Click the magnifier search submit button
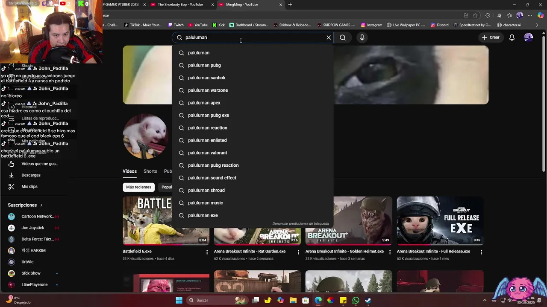 point(343,38)
